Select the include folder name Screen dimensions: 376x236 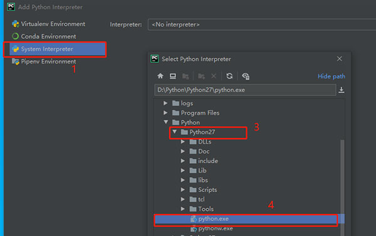[x=208, y=161]
